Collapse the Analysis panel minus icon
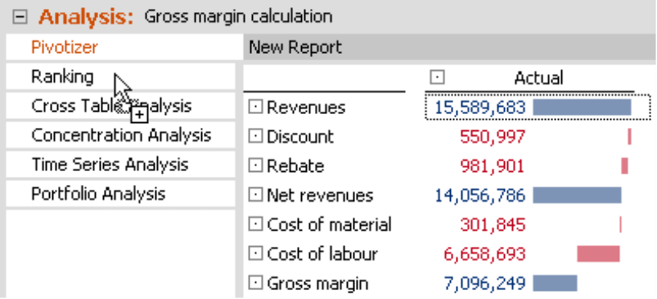657x299 pixels. pos(19,17)
